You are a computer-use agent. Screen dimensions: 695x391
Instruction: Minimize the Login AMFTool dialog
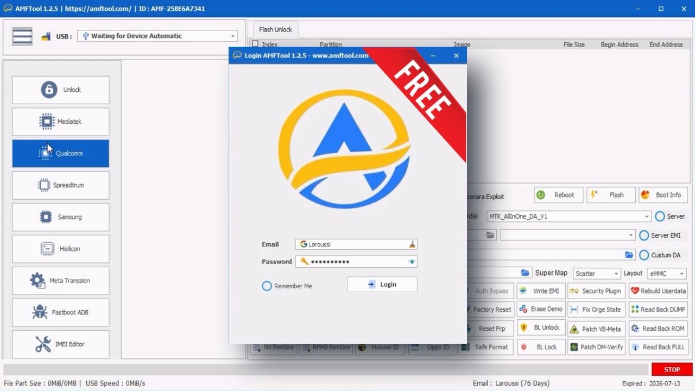(x=433, y=55)
